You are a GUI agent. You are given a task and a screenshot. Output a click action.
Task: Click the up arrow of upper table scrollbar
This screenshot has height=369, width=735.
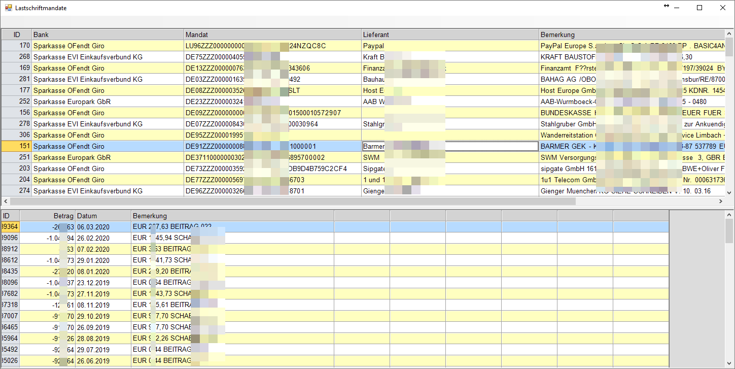tap(729, 33)
